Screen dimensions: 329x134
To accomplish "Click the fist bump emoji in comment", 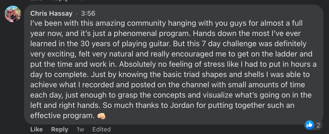I will click(101, 116).
